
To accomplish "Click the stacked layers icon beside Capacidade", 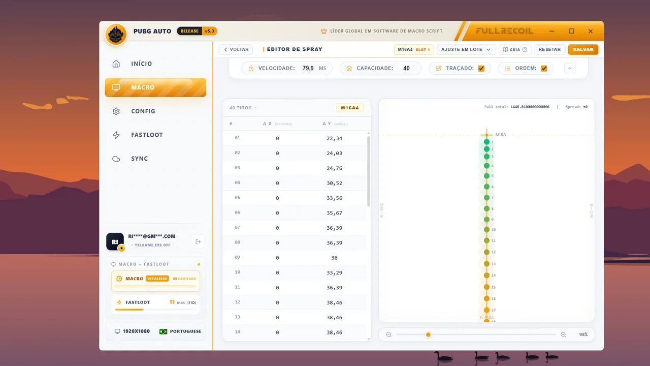I will pos(349,68).
